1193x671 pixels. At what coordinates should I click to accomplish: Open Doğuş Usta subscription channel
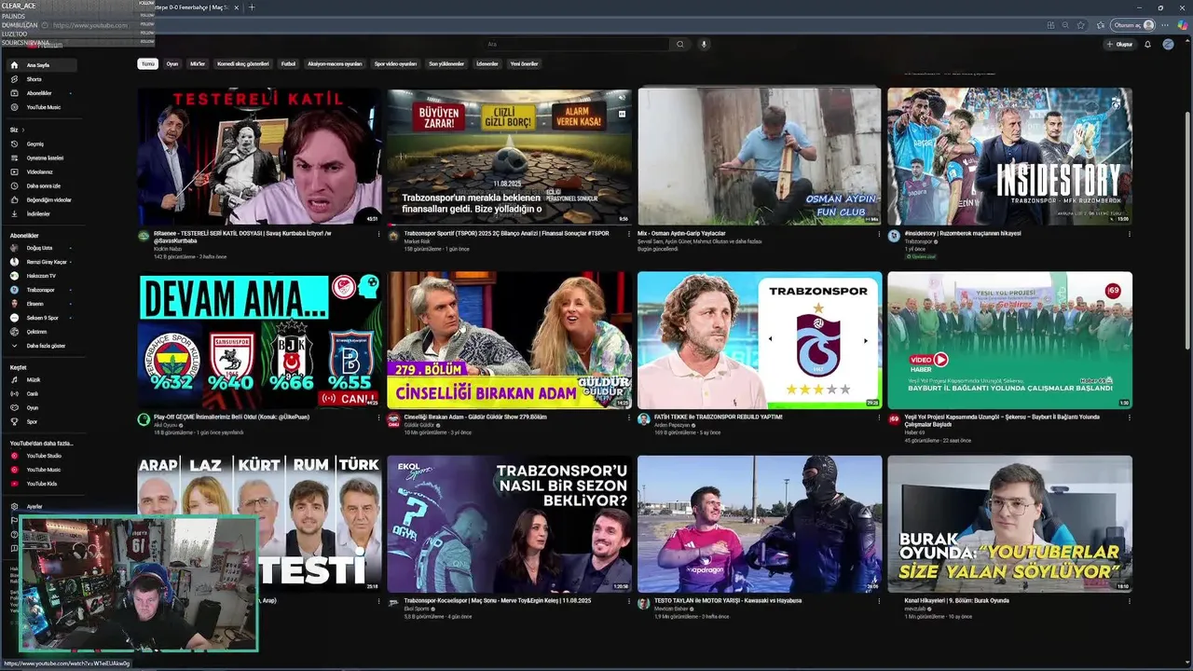click(40, 248)
